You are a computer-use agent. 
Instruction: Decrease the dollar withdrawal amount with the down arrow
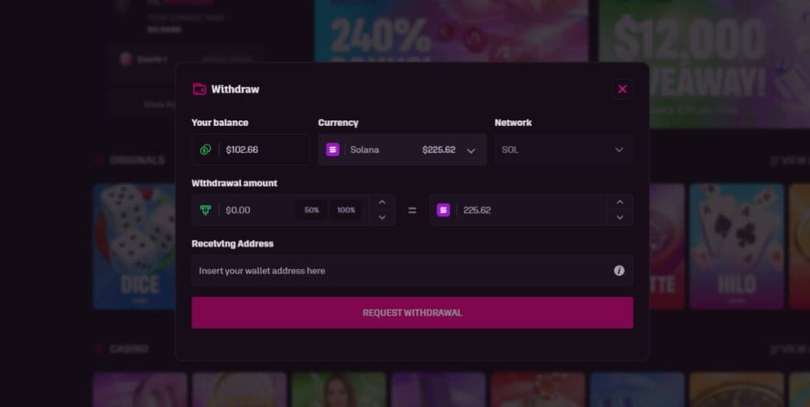click(x=381, y=217)
